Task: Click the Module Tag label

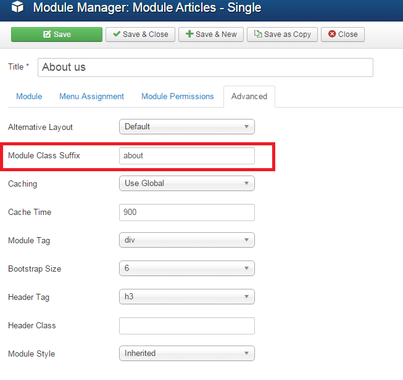Action: (29, 241)
